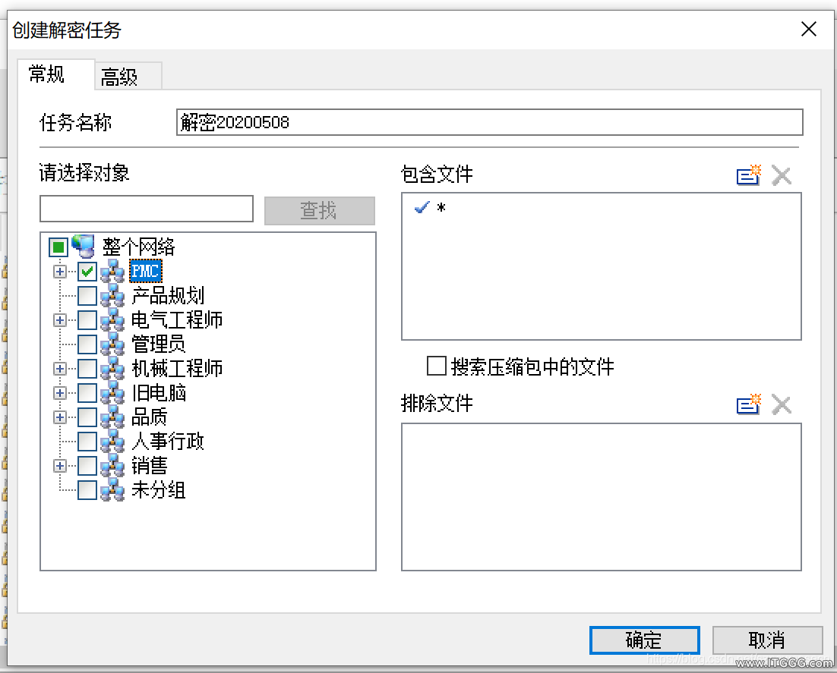Expand the 销售 tree node

(60, 466)
